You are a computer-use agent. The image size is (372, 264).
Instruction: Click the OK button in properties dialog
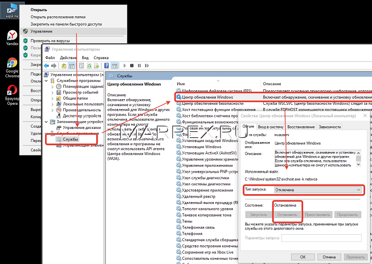tap(303, 257)
